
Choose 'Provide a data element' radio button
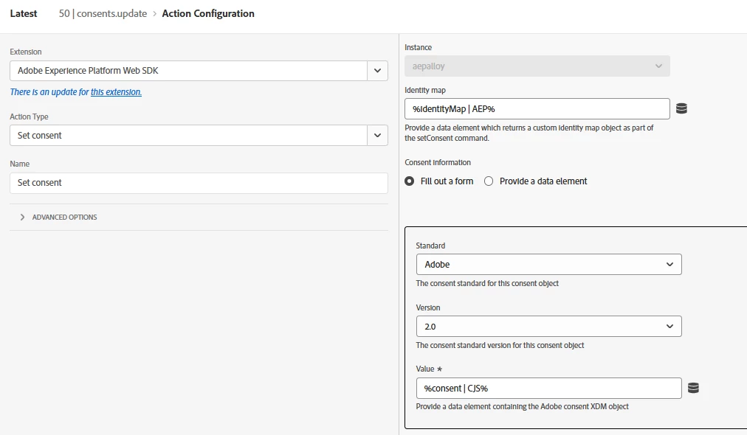tap(489, 181)
